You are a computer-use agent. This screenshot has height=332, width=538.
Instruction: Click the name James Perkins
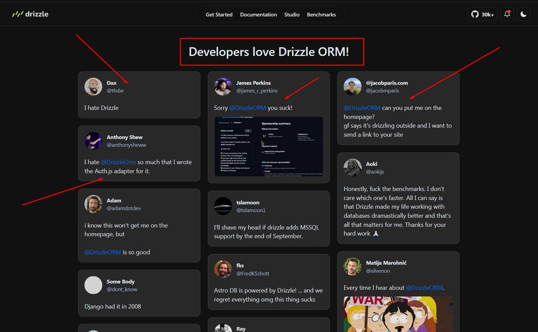pos(253,83)
